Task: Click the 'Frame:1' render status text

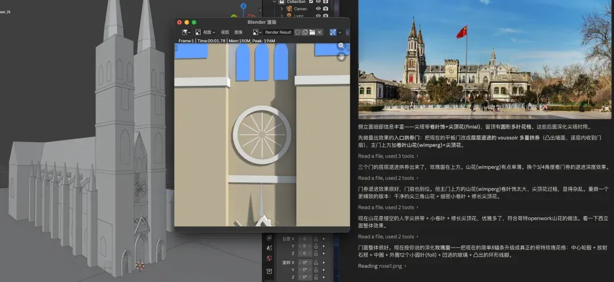Action: coord(186,41)
